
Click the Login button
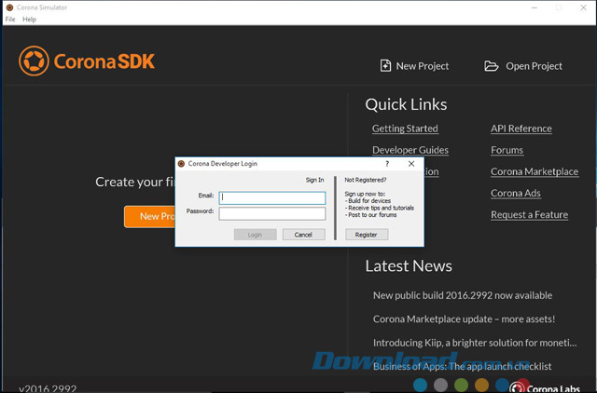[255, 235]
